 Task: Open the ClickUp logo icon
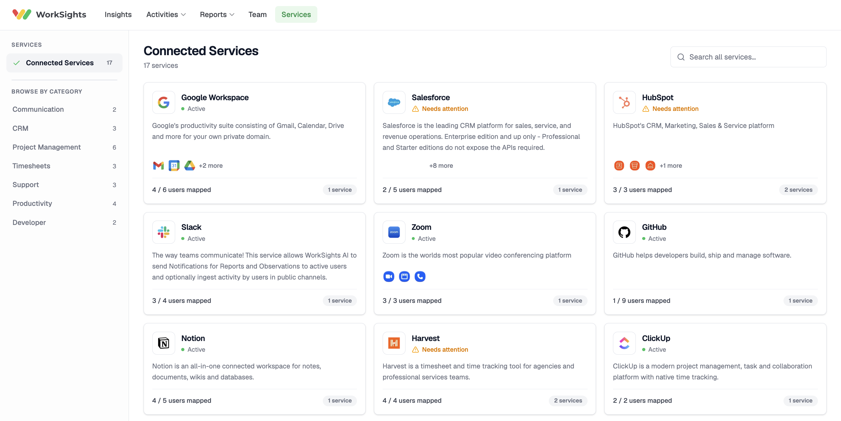click(x=624, y=343)
